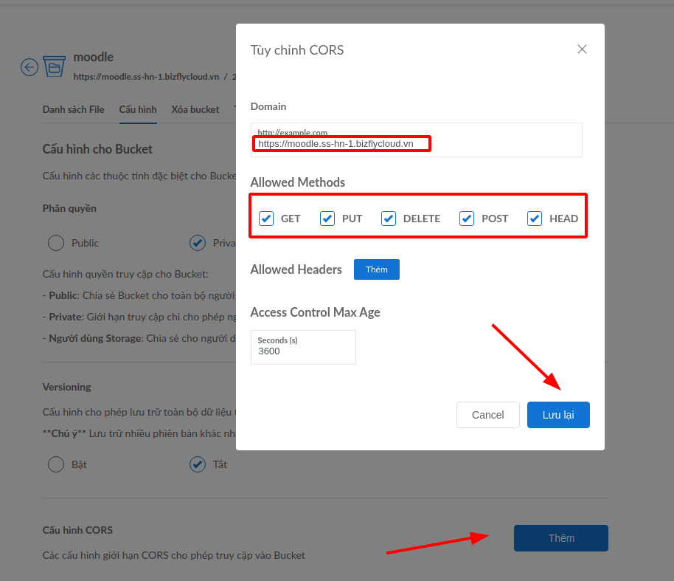Disable the DELETE allowed method

388,219
